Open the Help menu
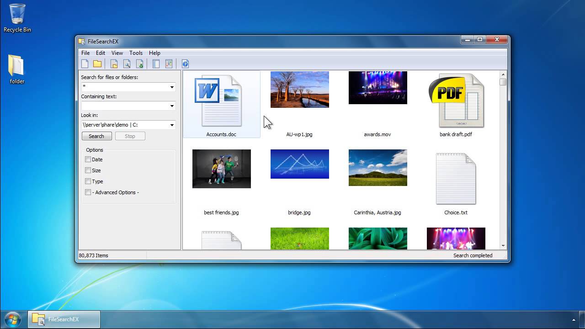585x329 pixels. [x=154, y=53]
